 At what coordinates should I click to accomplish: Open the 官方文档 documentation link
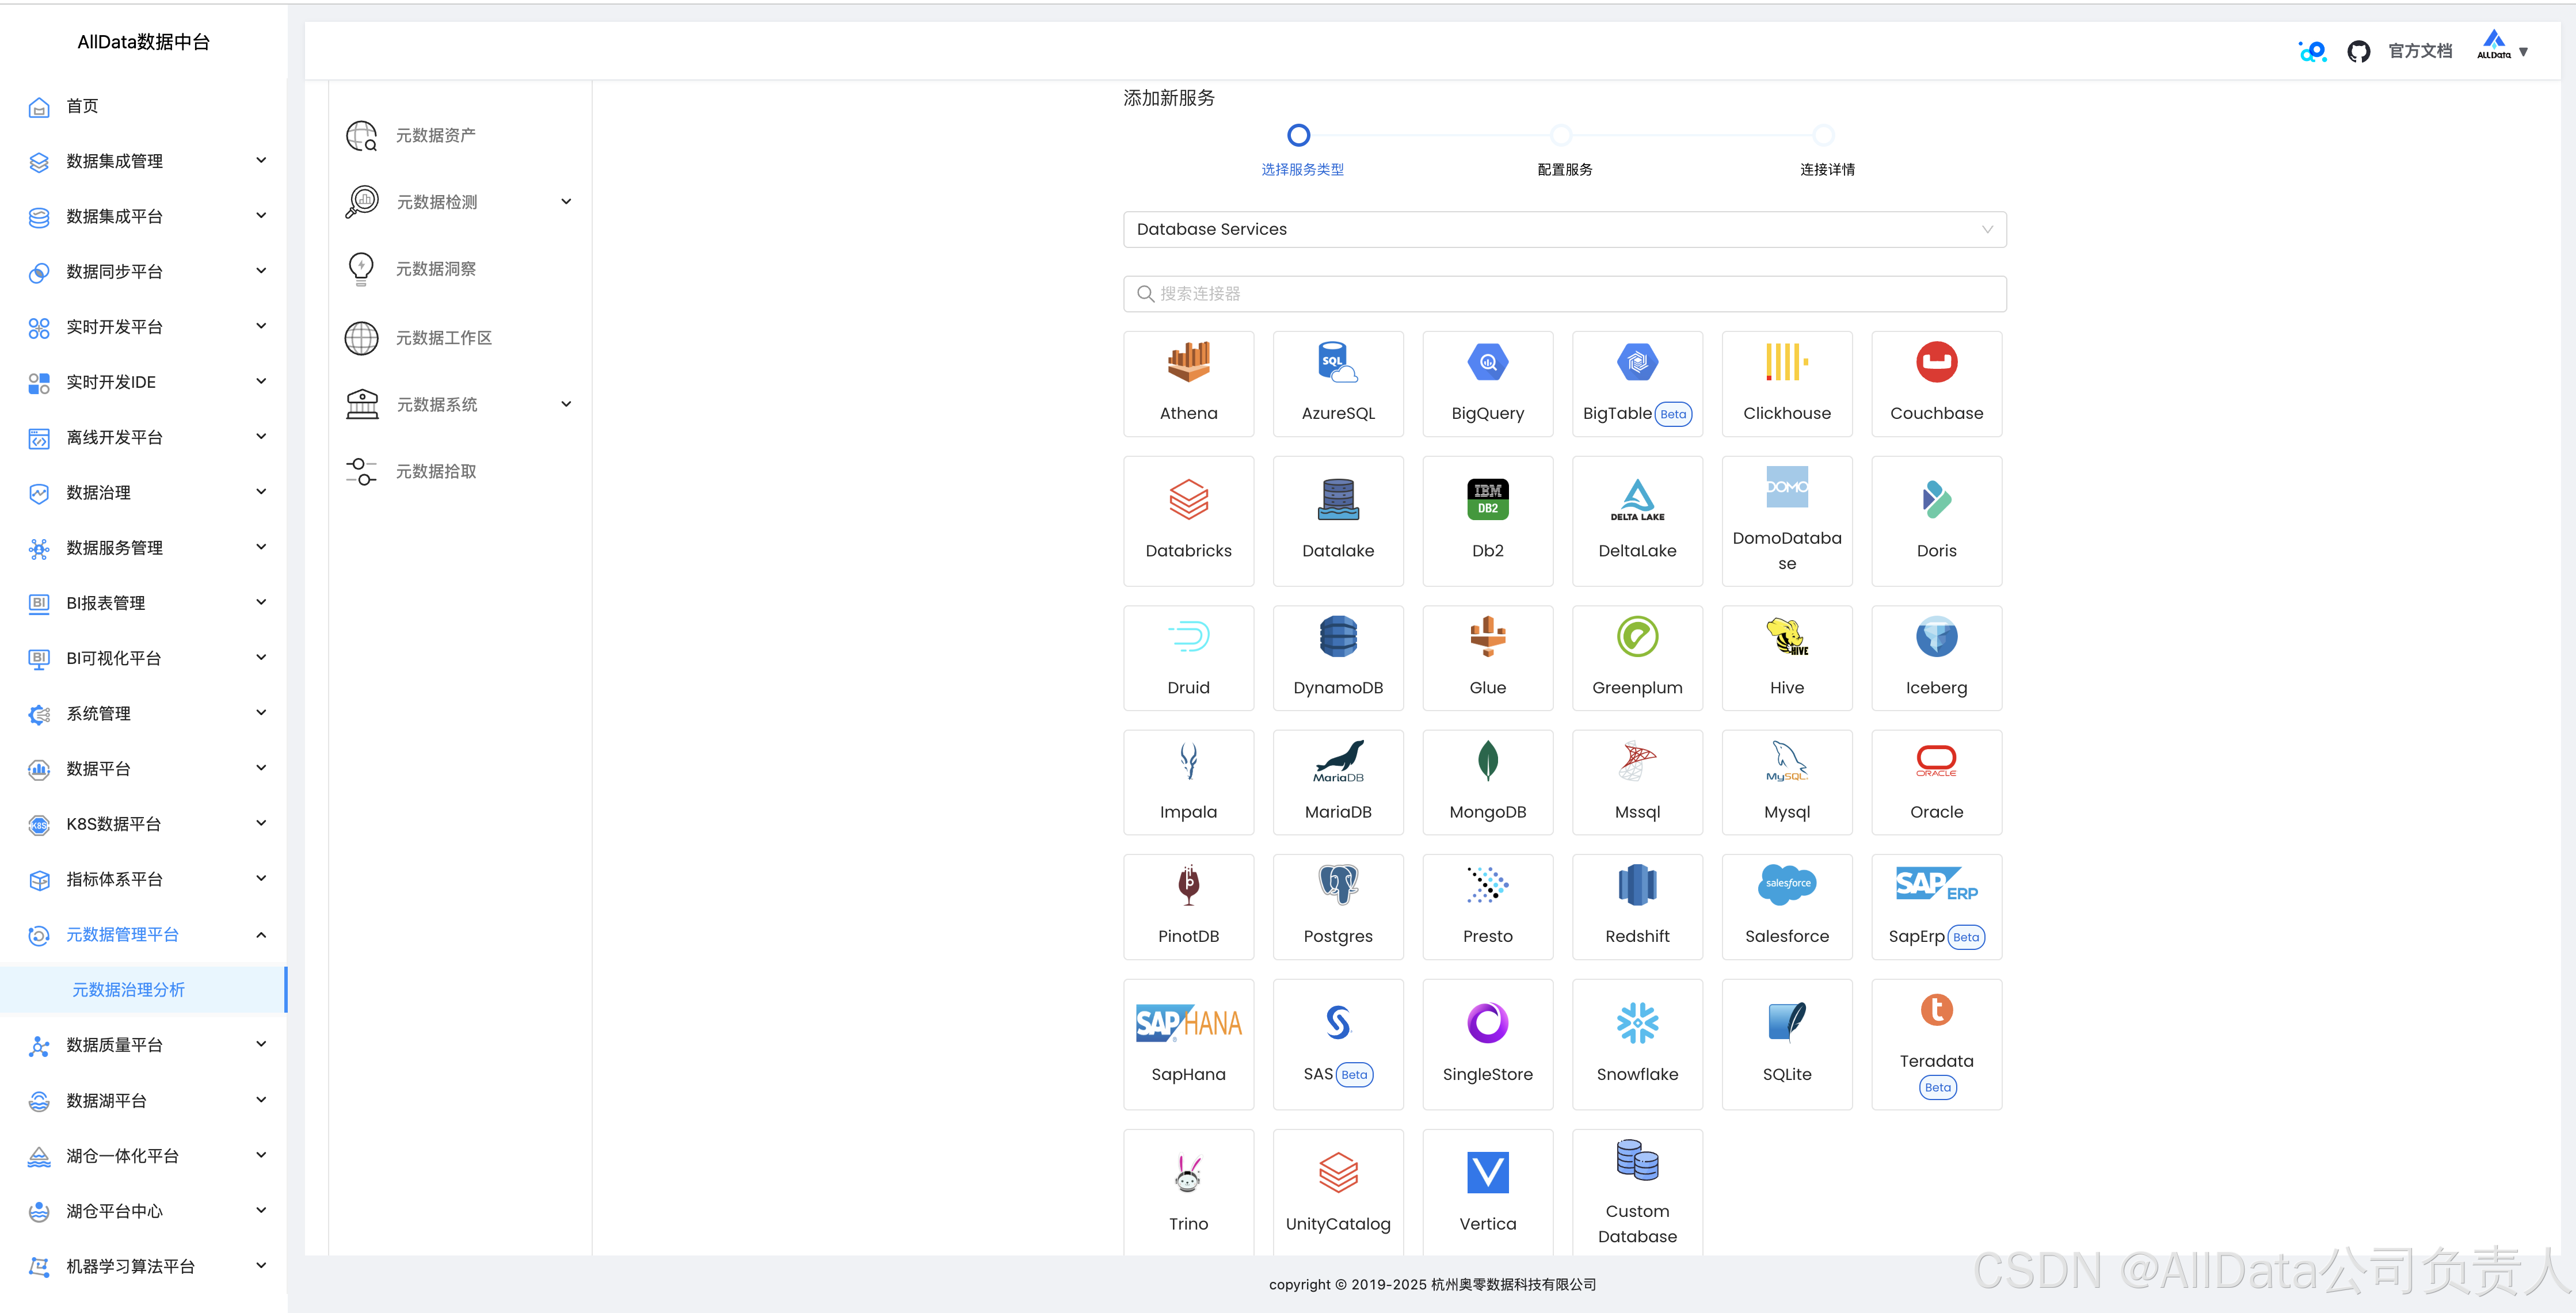tap(2420, 51)
